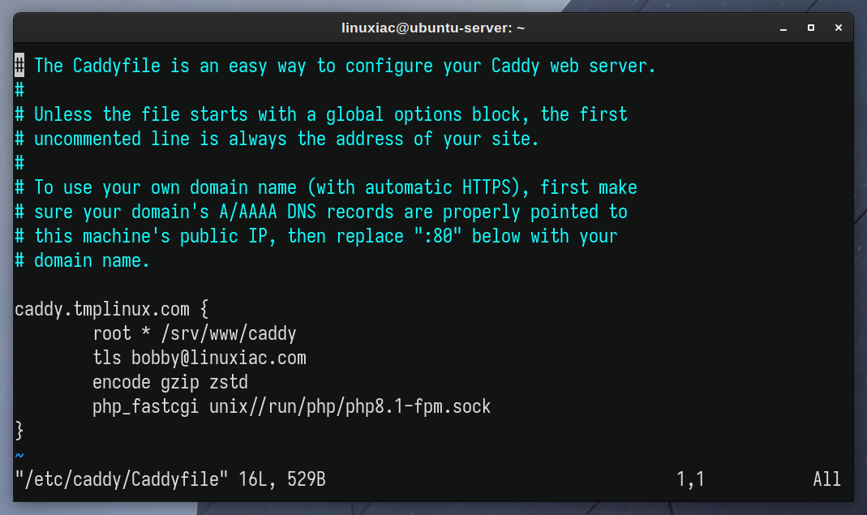Click the /srv/www/caddy root path

coord(229,333)
